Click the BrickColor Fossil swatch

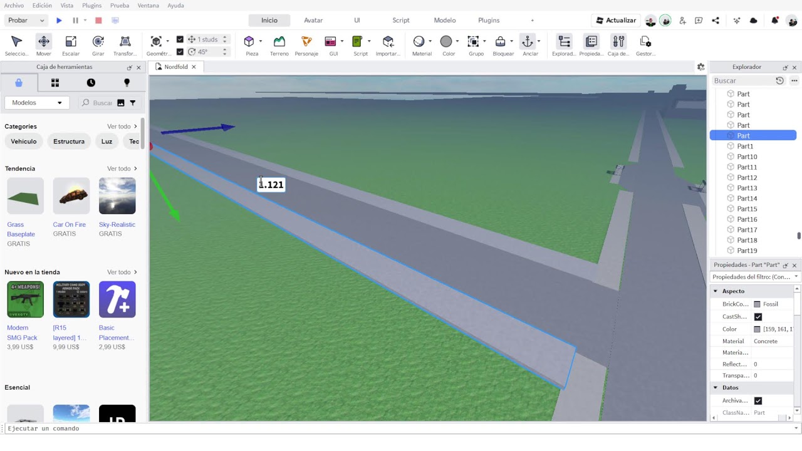coord(757,304)
